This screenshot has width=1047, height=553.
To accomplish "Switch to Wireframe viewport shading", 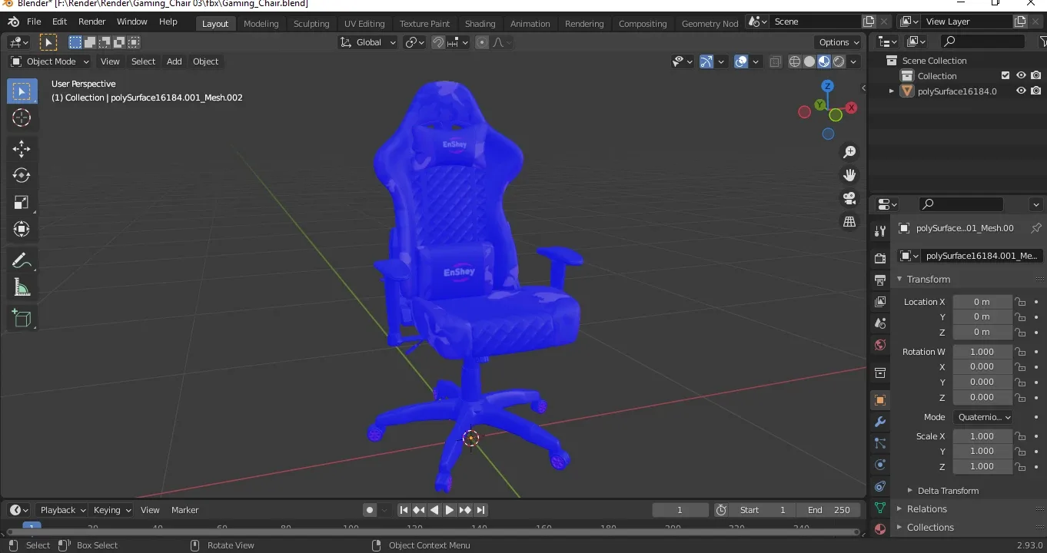I will [x=795, y=61].
